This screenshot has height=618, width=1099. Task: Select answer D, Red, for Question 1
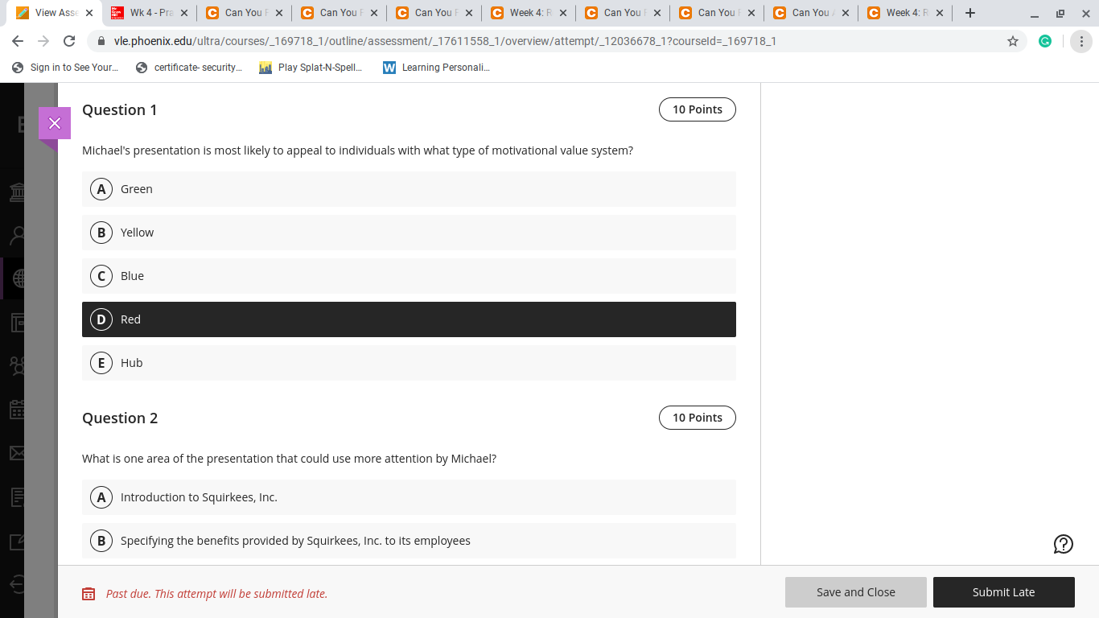(409, 319)
